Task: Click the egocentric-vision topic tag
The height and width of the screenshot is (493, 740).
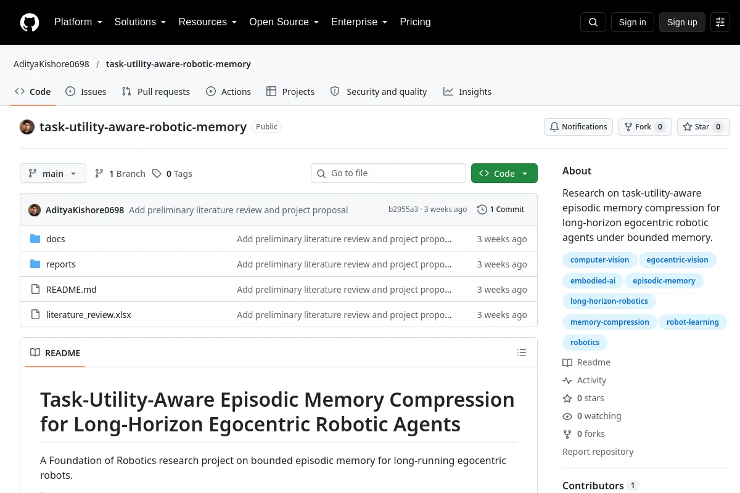Action: (678, 260)
